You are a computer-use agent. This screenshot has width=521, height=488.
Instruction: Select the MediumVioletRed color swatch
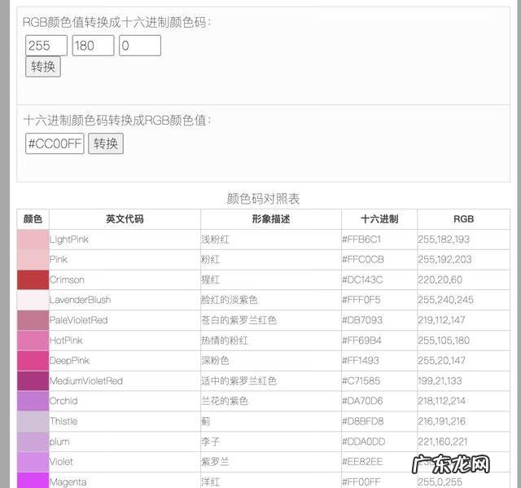click(33, 381)
